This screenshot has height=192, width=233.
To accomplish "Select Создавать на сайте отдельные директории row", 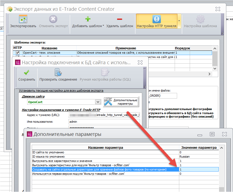I will pyautogui.click(x=106, y=169).
